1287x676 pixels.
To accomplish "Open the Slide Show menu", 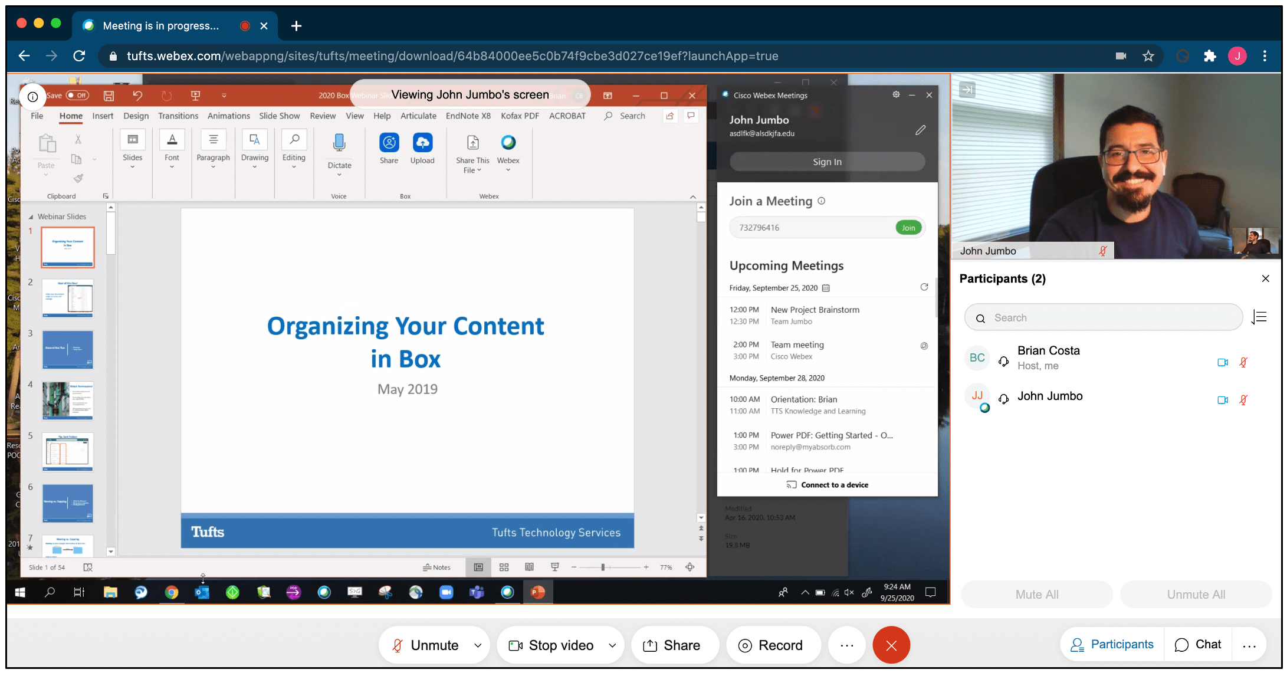I will pos(280,116).
